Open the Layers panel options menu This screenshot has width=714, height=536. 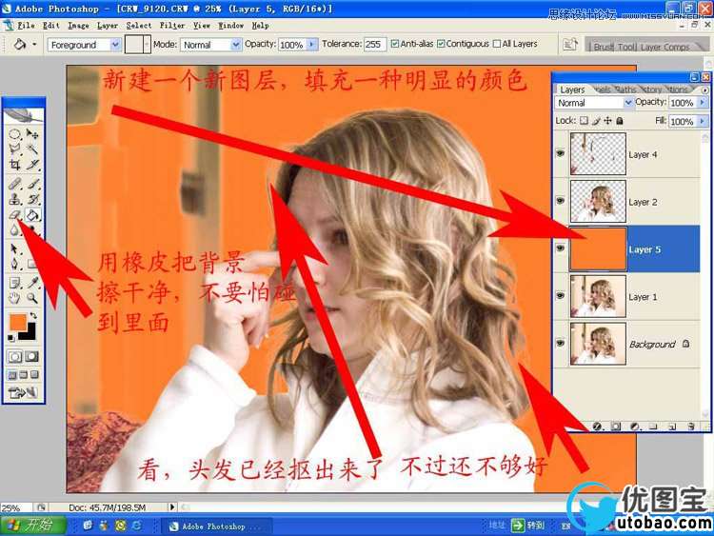tap(704, 90)
